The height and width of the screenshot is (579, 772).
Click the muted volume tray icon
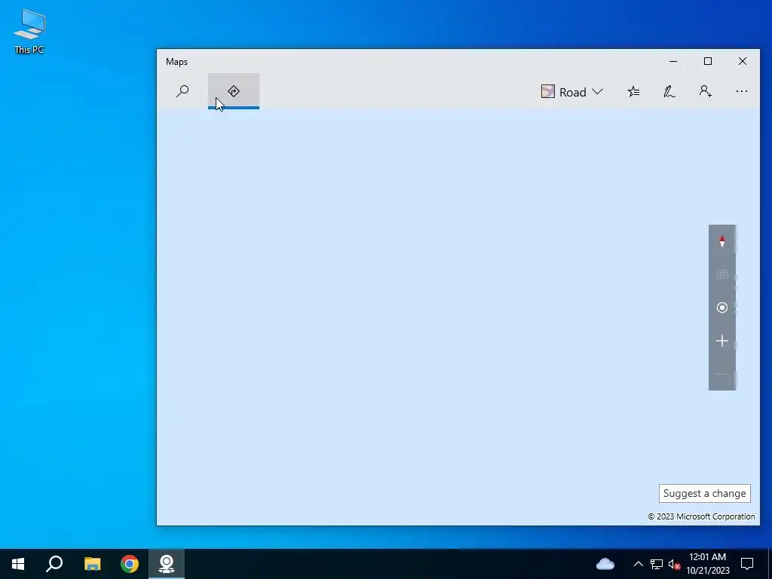point(674,564)
